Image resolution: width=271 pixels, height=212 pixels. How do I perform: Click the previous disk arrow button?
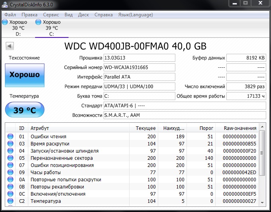[9, 46]
